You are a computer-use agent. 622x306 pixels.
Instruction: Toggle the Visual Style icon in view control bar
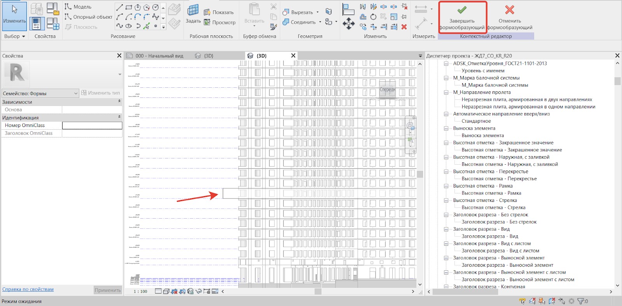[166, 291]
